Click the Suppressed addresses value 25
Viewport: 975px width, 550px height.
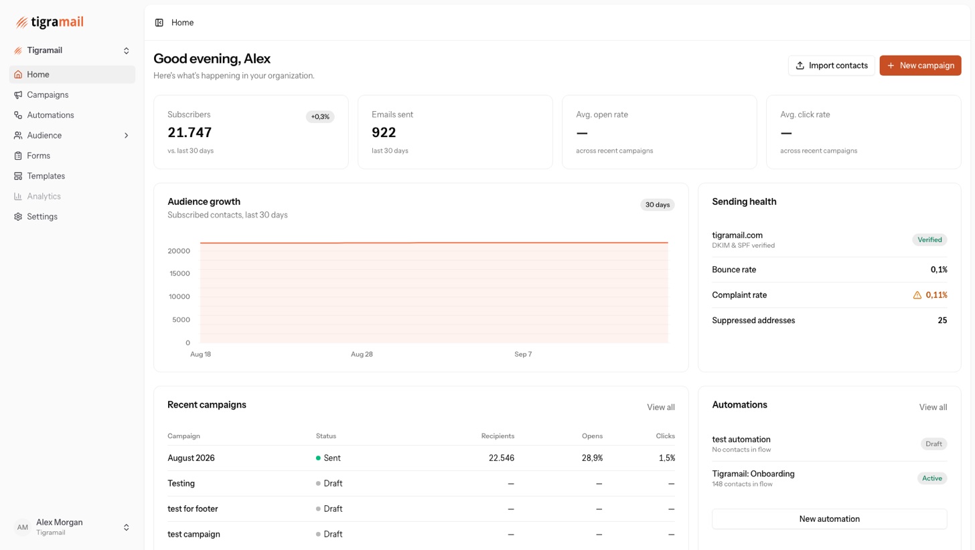(x=942, y=320)
